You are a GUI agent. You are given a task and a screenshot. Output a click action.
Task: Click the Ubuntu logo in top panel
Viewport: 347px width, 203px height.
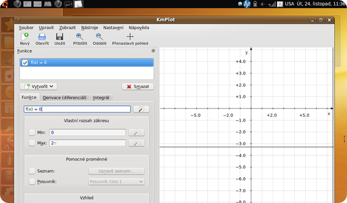4,4
